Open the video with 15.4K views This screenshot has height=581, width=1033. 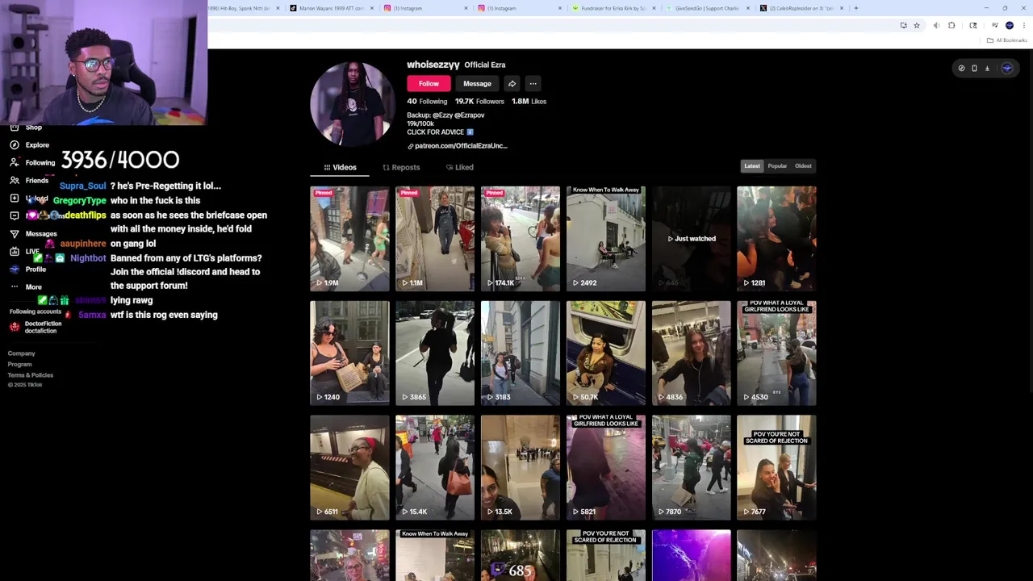435,467
